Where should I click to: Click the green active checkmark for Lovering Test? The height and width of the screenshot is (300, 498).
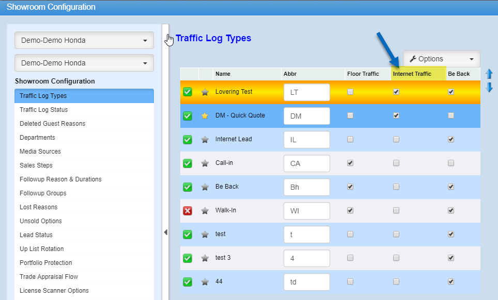(x=188, y=92)
